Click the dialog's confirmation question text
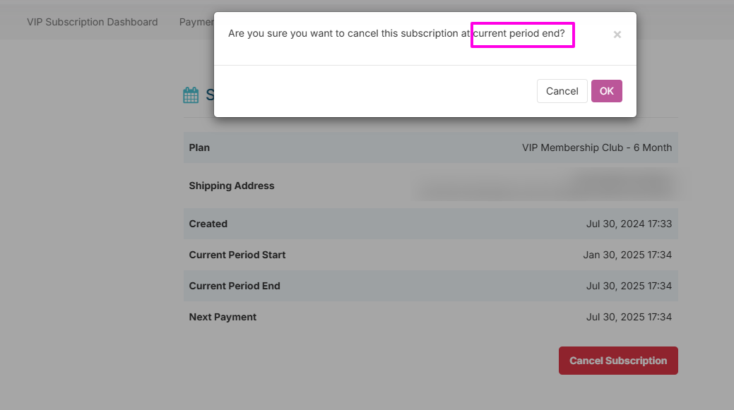 click(396, 33)
